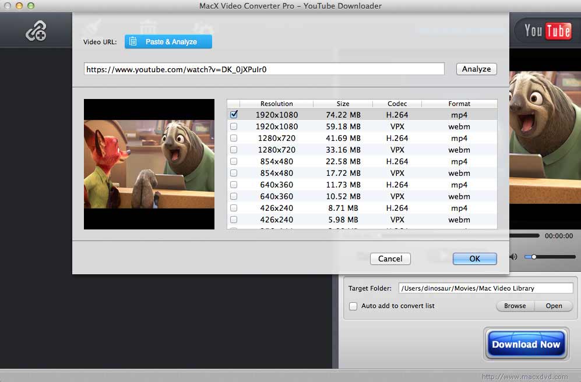The height and width of the screenshot is (382, 581).
Task: Start download with Download Now
Action: [526, 344]
